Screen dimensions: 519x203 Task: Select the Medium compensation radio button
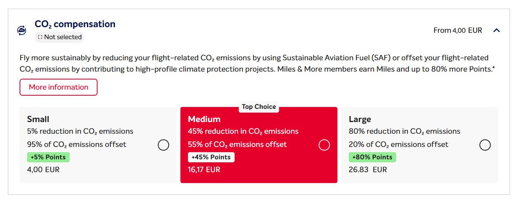click(x=324, y=145)
